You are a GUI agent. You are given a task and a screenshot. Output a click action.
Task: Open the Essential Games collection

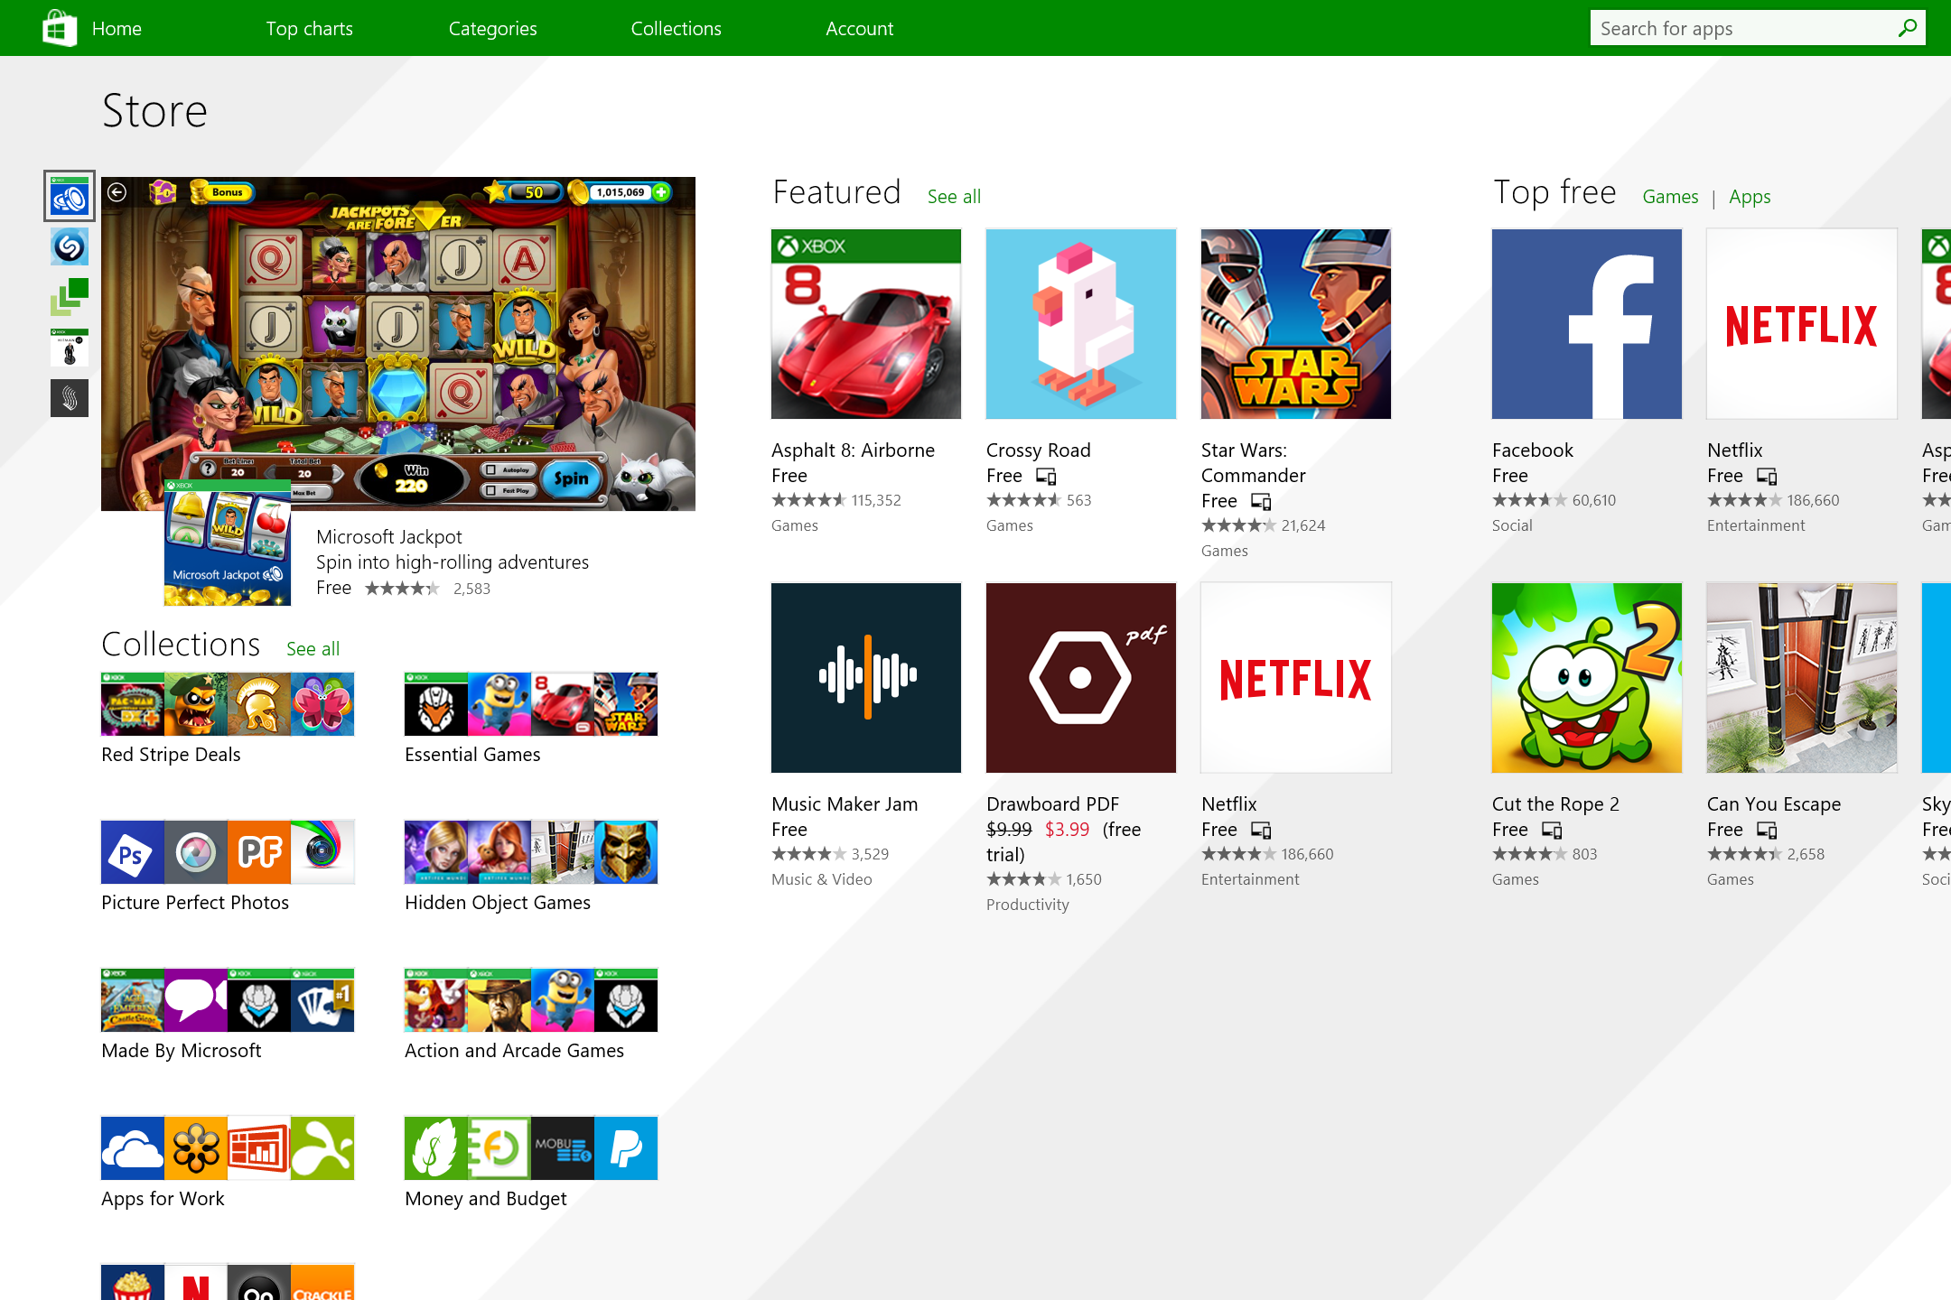(531, 719)
